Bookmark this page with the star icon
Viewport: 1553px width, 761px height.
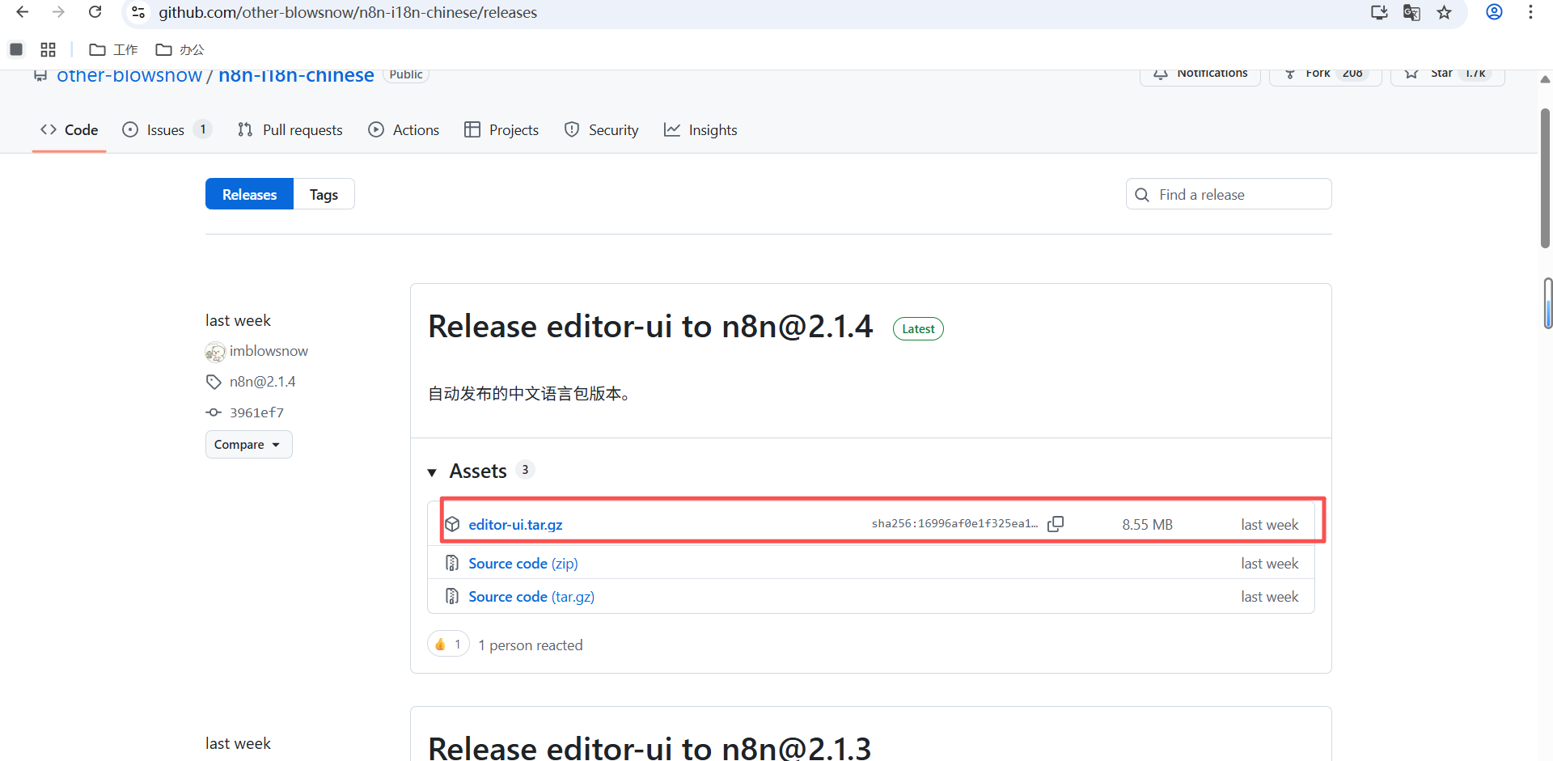click(x=1445, y=12)
